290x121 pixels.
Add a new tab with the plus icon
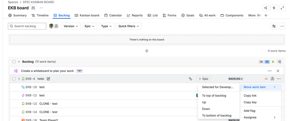pyautogui.click(x=266, y=15)
